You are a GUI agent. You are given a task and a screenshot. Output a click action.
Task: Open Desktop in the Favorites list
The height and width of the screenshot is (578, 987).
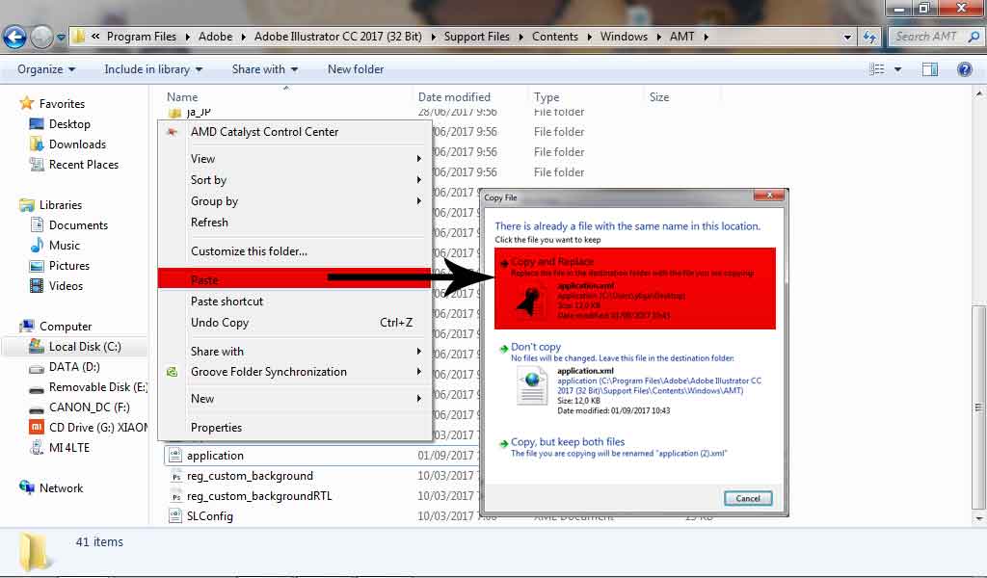[69, 124]
